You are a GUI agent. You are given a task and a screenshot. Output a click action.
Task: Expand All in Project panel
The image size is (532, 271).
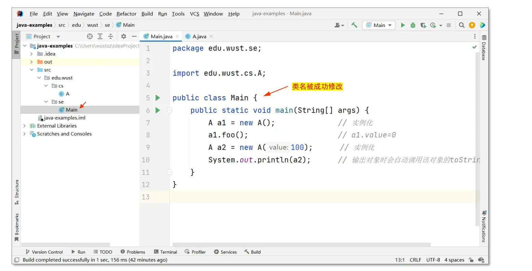100,36
